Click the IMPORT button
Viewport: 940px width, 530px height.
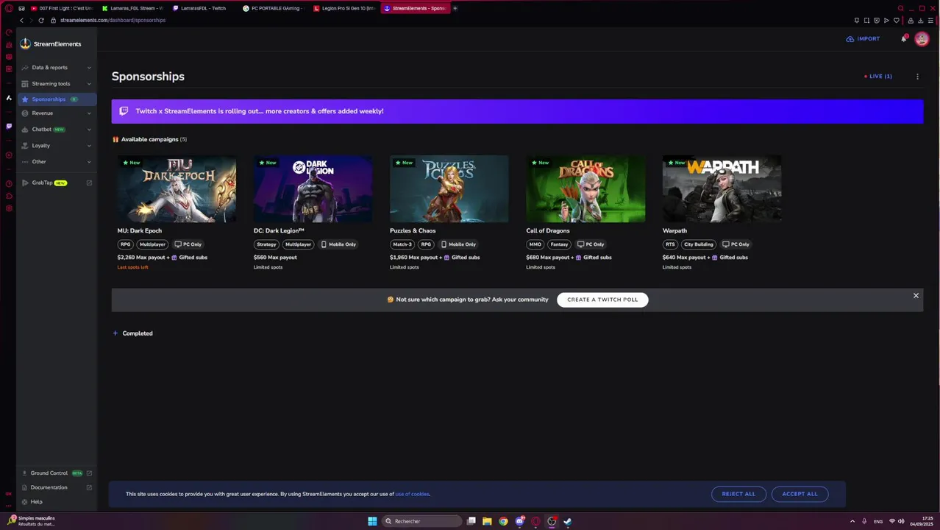pos(863,39)
